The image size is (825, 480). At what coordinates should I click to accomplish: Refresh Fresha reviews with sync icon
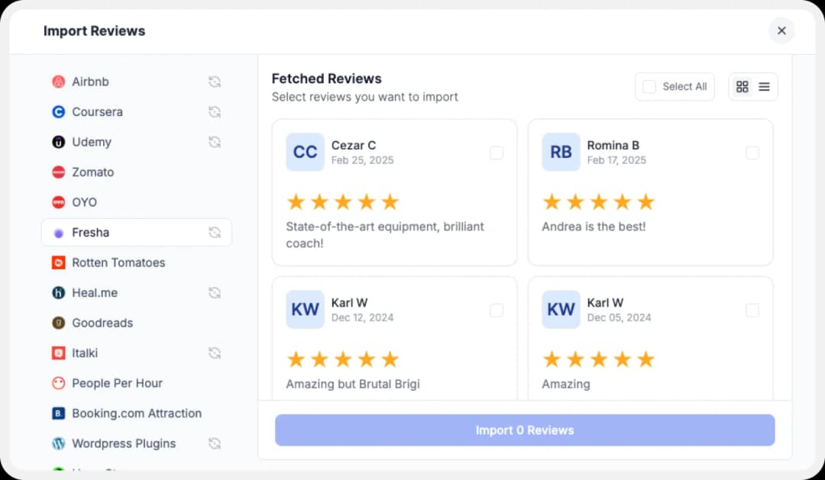pyautogui.click(x=215, y=233)
